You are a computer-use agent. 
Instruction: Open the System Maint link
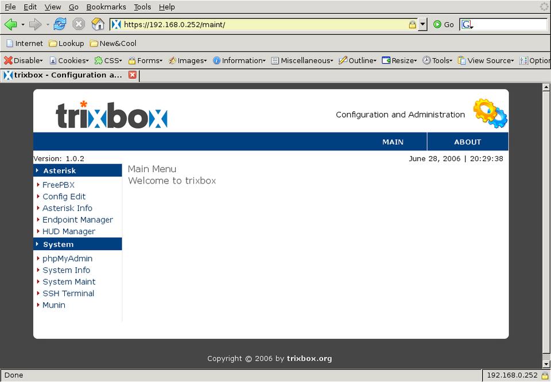pos(69,282)
